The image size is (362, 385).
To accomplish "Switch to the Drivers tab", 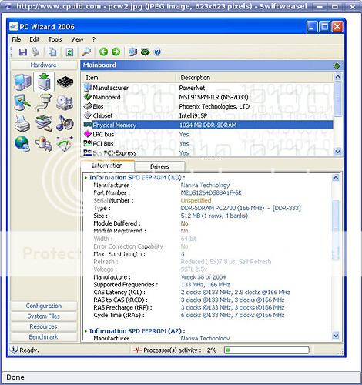I will [x=159, y=166].
